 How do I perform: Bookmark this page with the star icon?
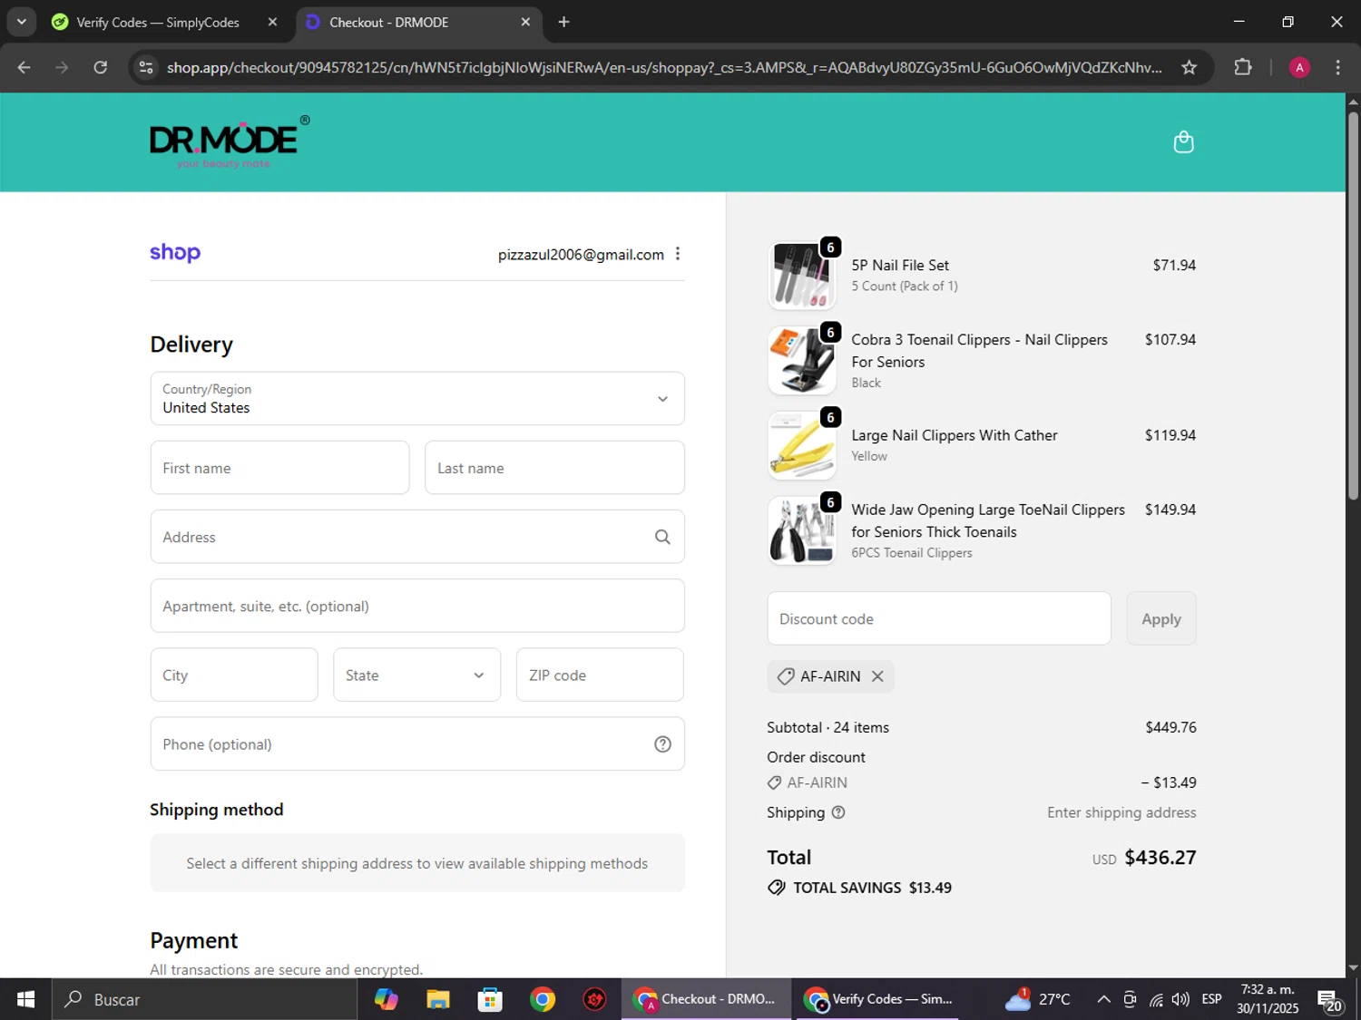coord(1189,67)
